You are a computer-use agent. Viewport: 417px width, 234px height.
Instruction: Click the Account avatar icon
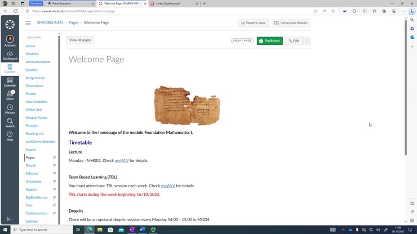click(10, 40)
